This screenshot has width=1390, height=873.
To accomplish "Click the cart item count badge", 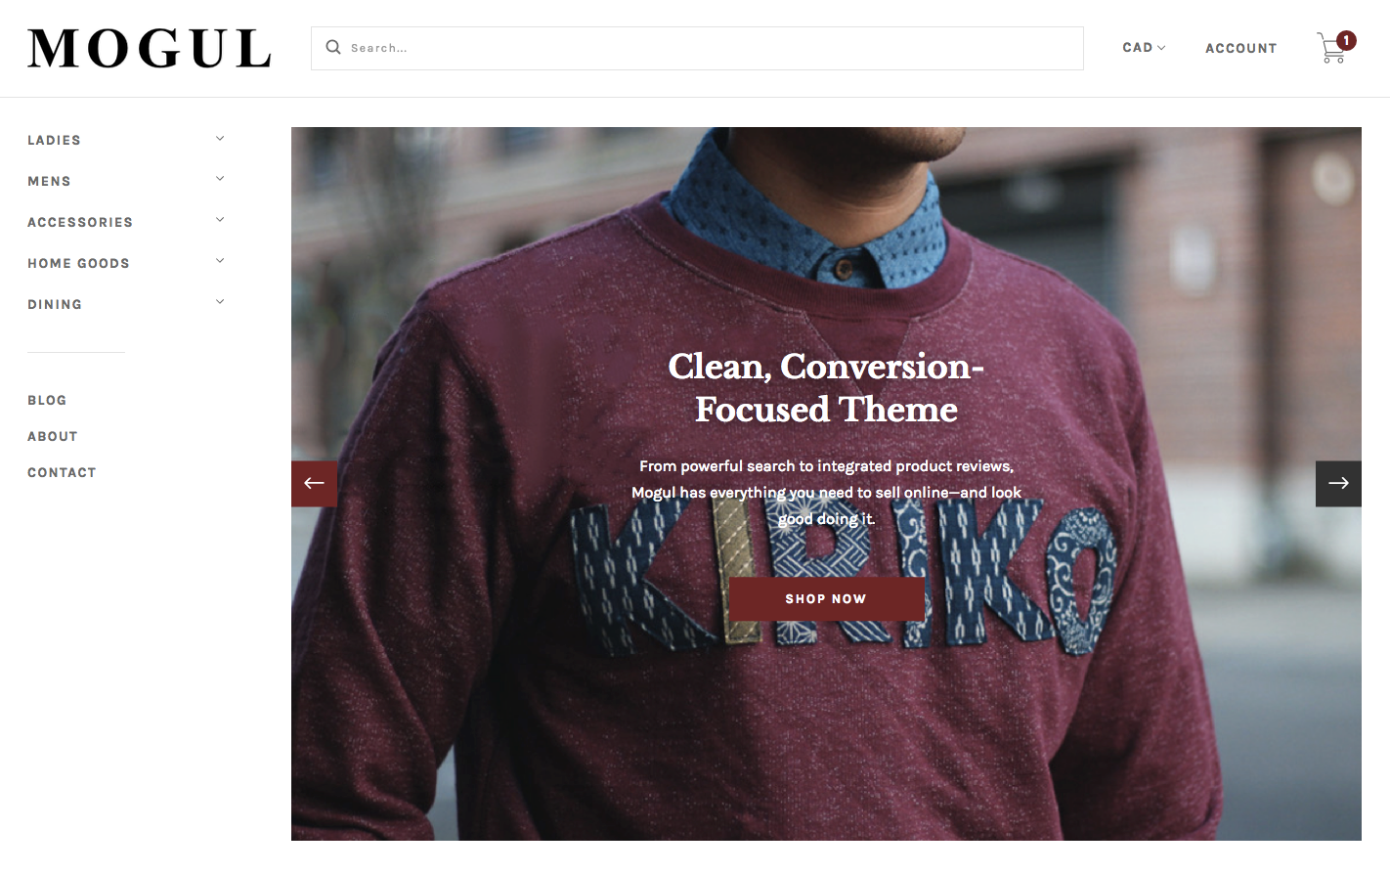I will pos(1347,40).
